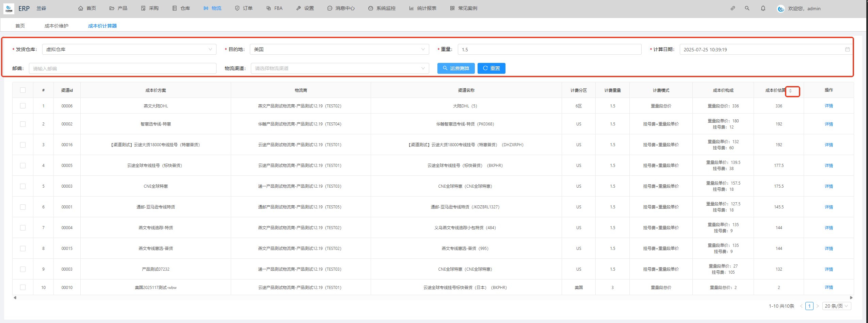This screenshot has width=868, height=323.
Task: Toggle the select-all checkbox in table header
Action: [23, 90]
